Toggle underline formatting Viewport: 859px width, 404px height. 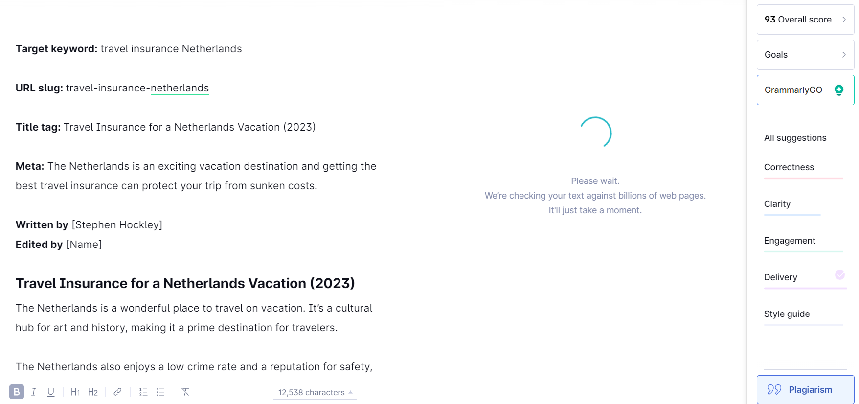click(x=51, y=392)
